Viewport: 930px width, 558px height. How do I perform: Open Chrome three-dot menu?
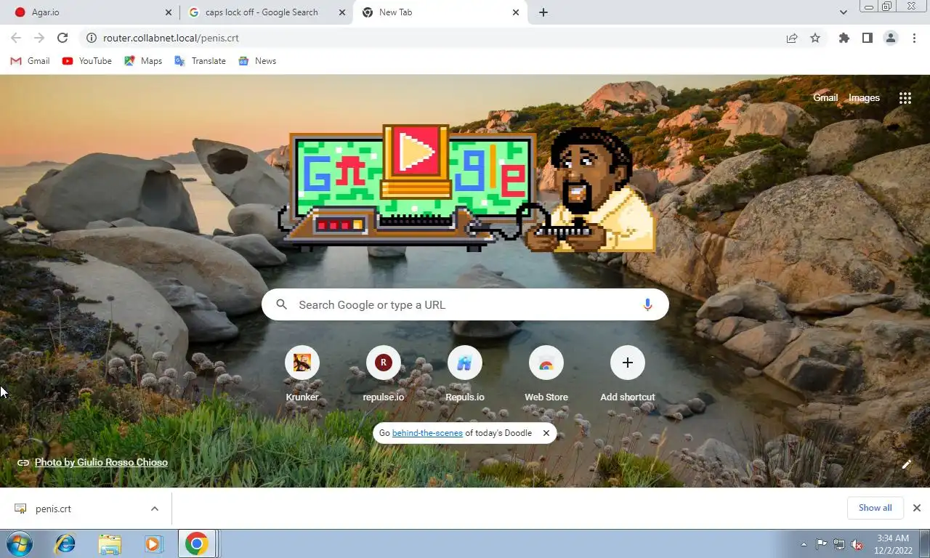pyautogui.click(x=914, y=38)
